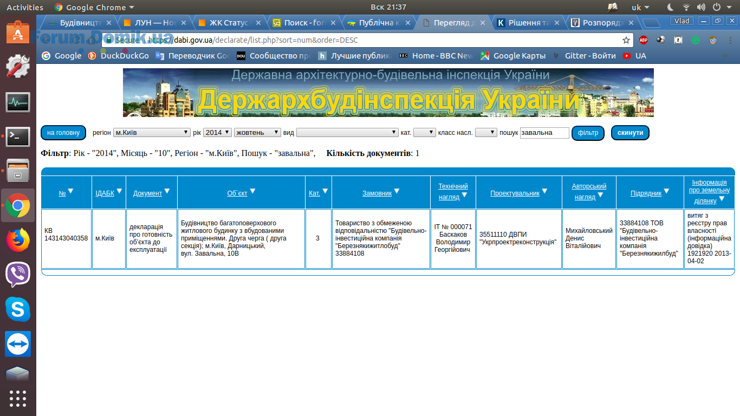This screenshot has height=416, width=740.
Task: Sort by Документ column link
Action: click(147, 193)
